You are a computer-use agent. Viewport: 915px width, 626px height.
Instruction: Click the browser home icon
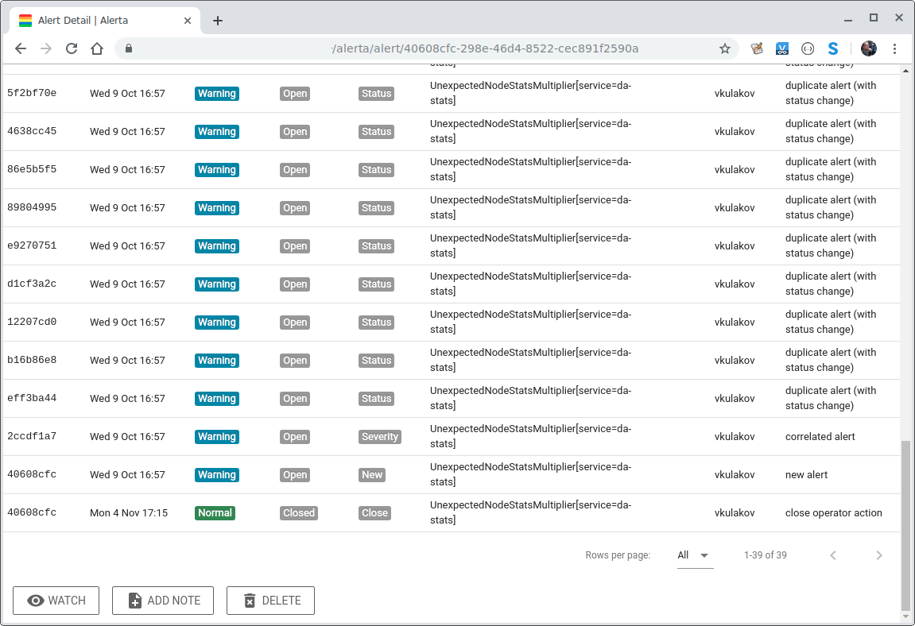[x=97, y=48]
